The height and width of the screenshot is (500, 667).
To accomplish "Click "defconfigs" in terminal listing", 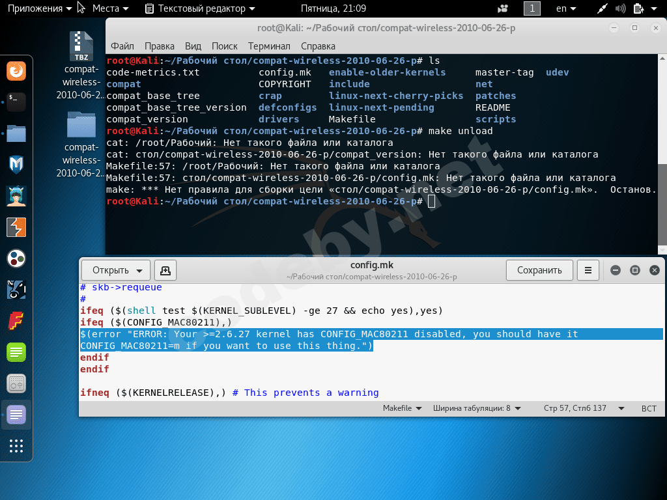I will tap(287, 107).
